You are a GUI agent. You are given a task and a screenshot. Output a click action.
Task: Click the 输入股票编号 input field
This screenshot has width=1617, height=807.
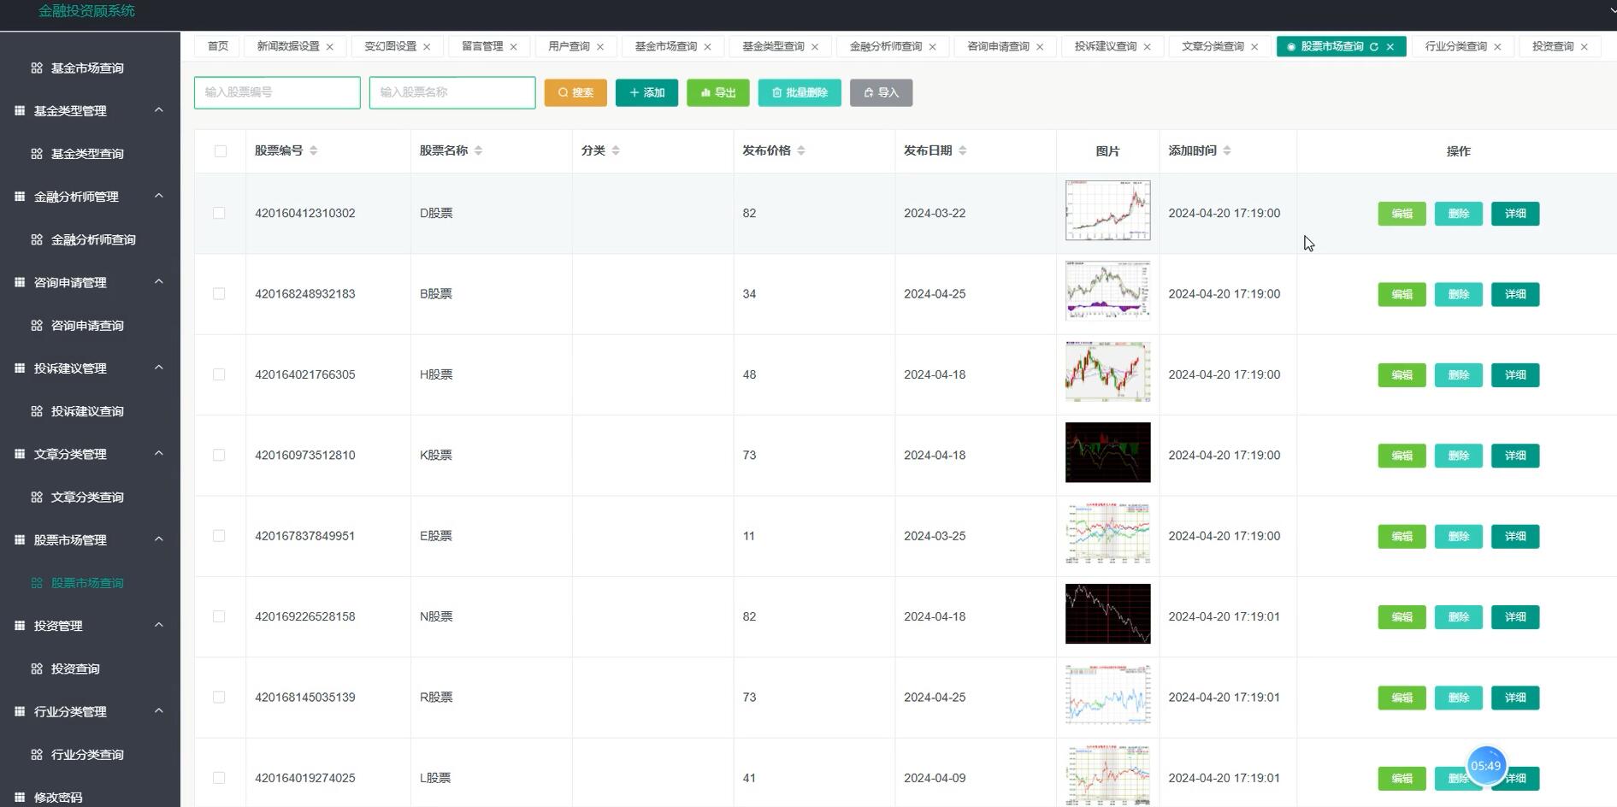pyautogui.click(x=276, y=92)
